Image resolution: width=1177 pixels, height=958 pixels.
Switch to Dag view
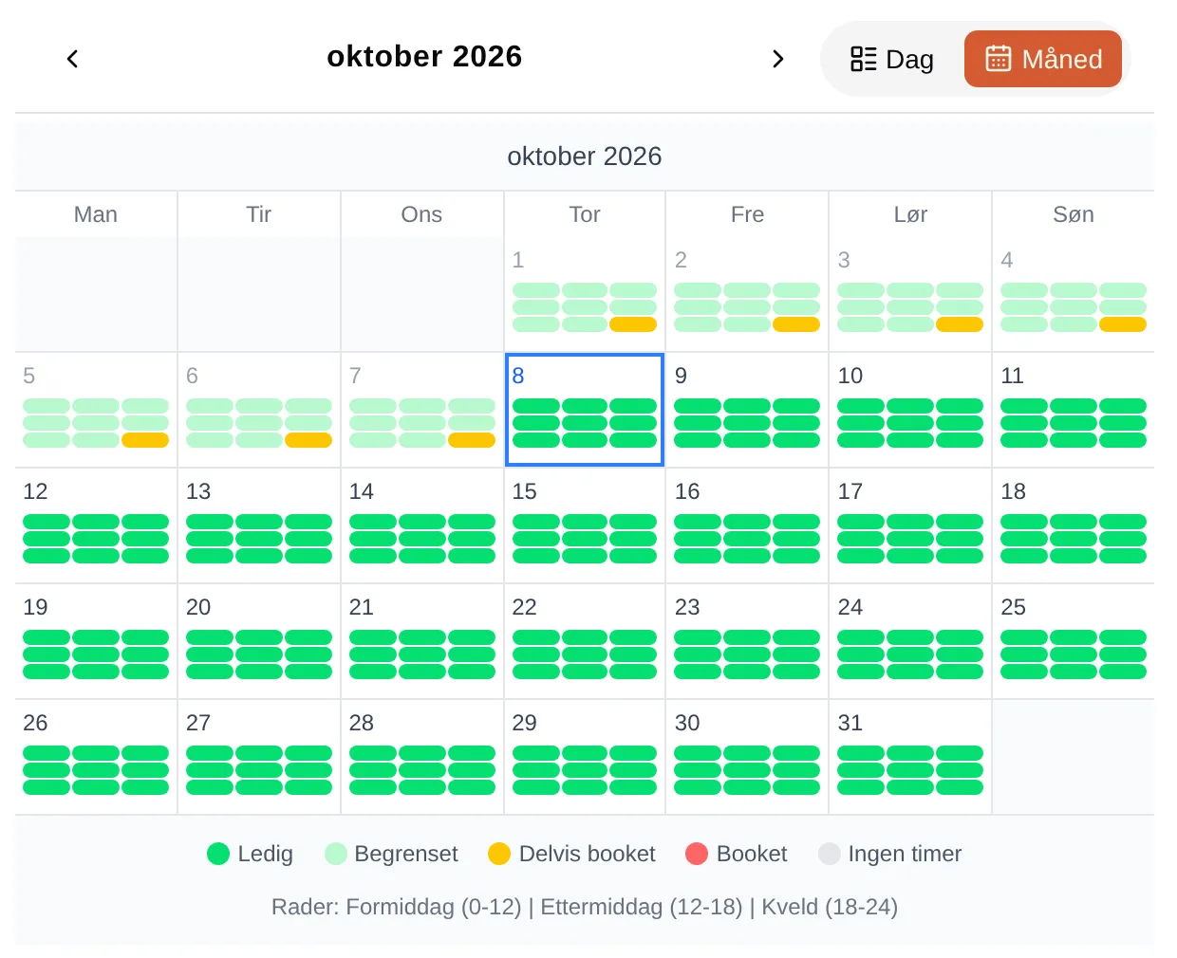pos(892,59)
